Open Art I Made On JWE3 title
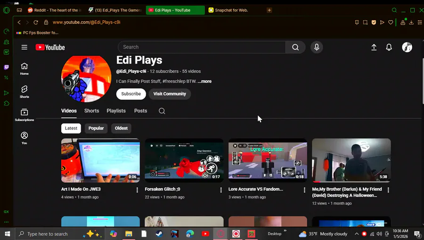The width and height of the screenshot is (424, 240). (81, 189)
